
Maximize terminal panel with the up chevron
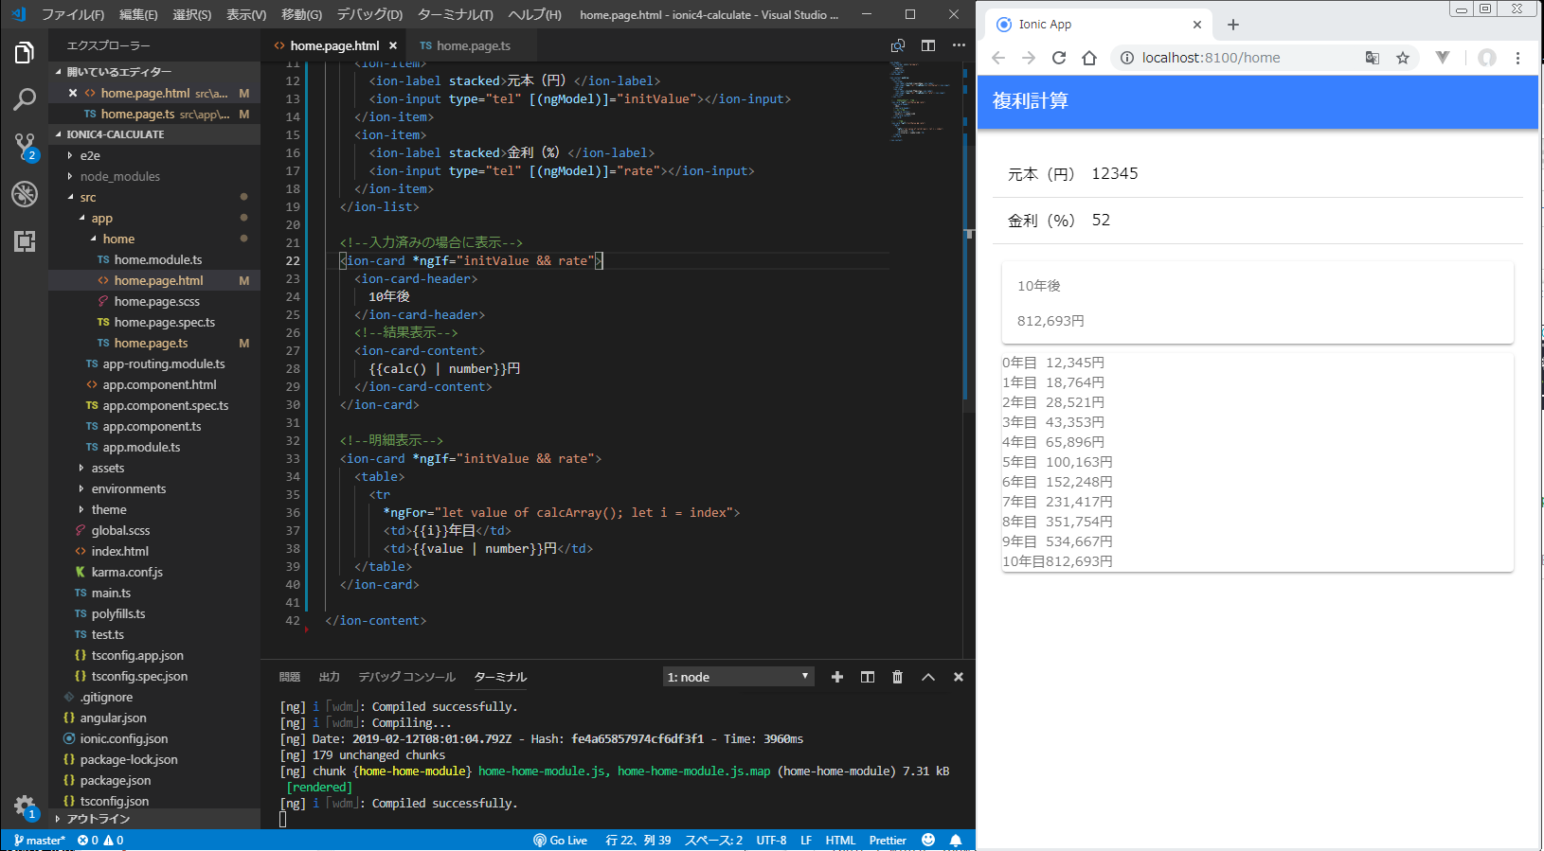928,677
